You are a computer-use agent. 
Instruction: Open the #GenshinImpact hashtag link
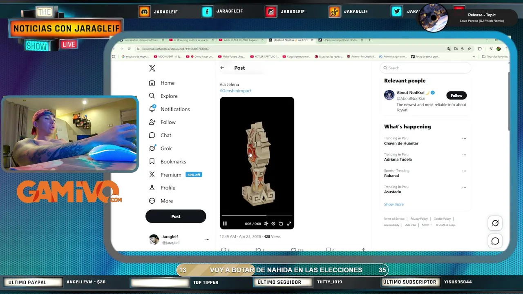click(235, 91)
